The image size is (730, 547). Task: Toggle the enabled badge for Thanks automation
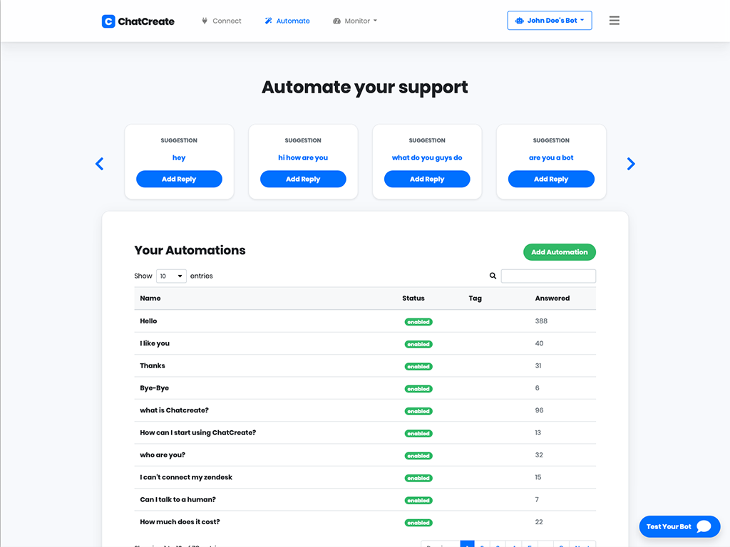418,367
